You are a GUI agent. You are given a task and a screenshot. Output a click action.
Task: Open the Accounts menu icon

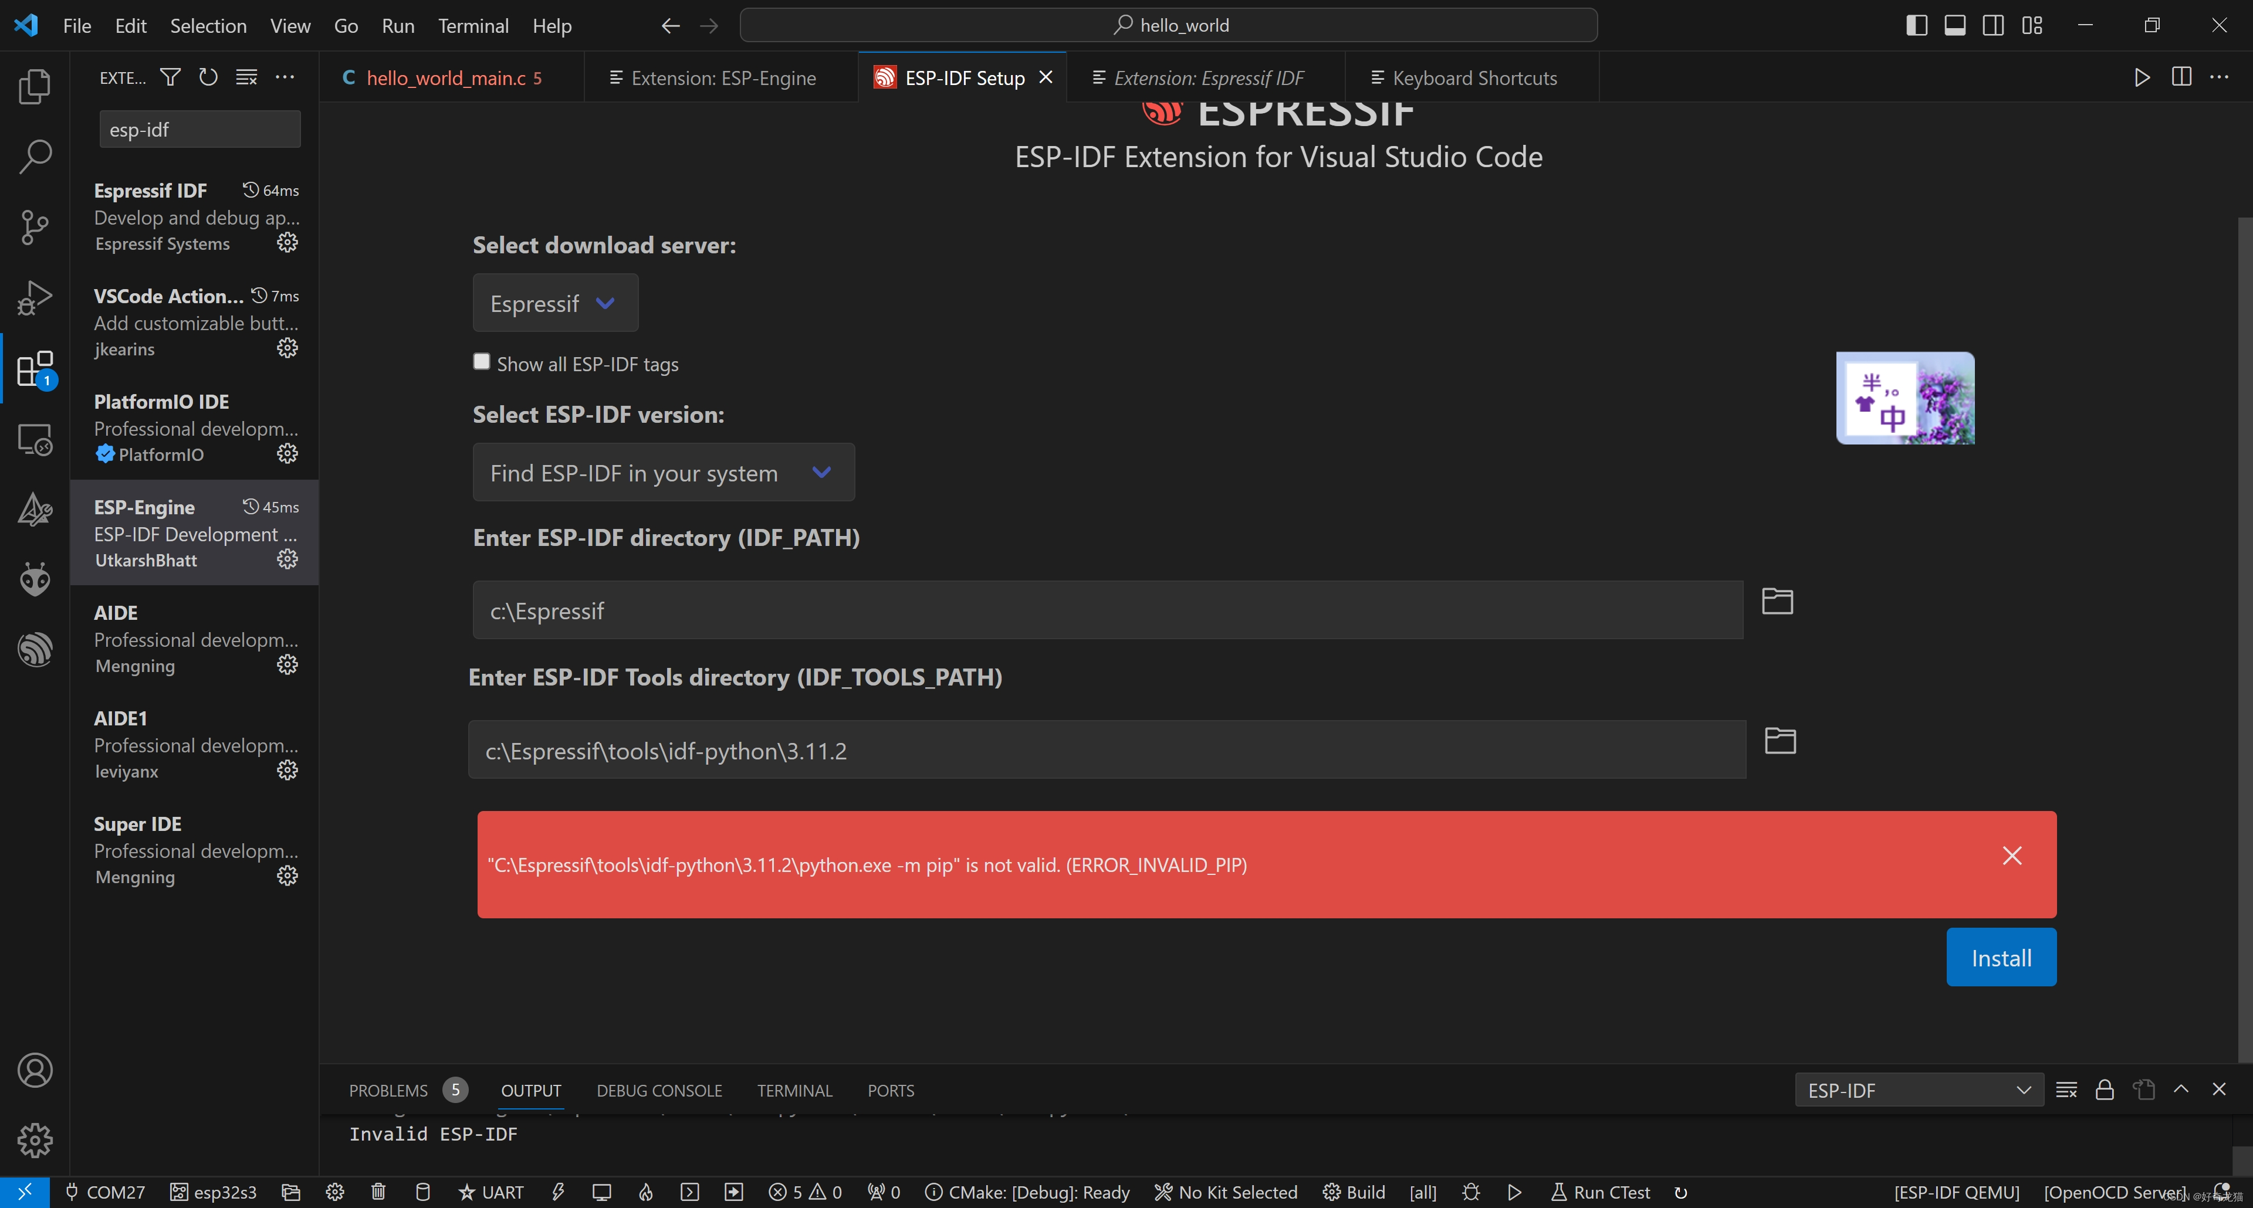point(35,1070)
